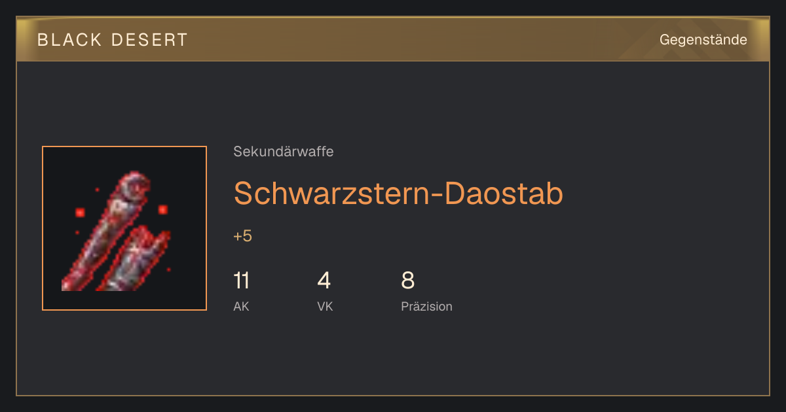Select the Sekundärwaffe category label
The width and height of the screenshot is (786, 412).
coord(284,152)
